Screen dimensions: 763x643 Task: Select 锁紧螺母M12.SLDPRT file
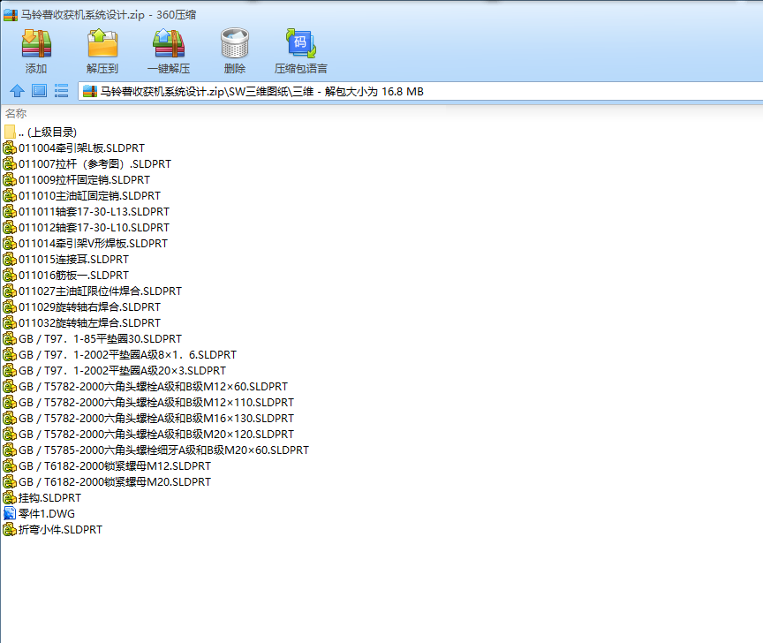pos(107,465)
